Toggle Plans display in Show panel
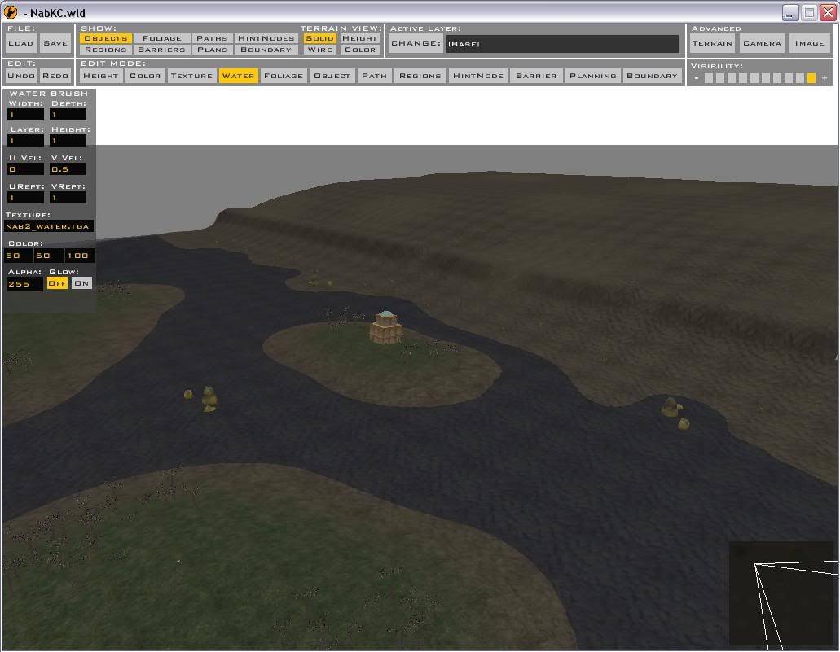This screenshot has width=840, height=652. coord(212,50)
